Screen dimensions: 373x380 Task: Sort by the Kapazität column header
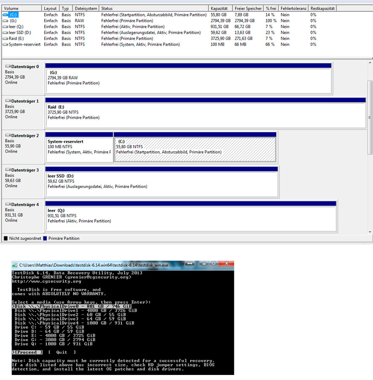click(x=220, y=8)
